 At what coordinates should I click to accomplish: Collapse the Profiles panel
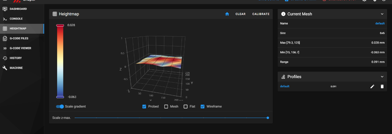pyautogui.click(x=382, y=76)
